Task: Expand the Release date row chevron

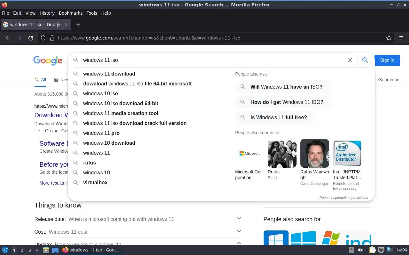Action: 239,219
